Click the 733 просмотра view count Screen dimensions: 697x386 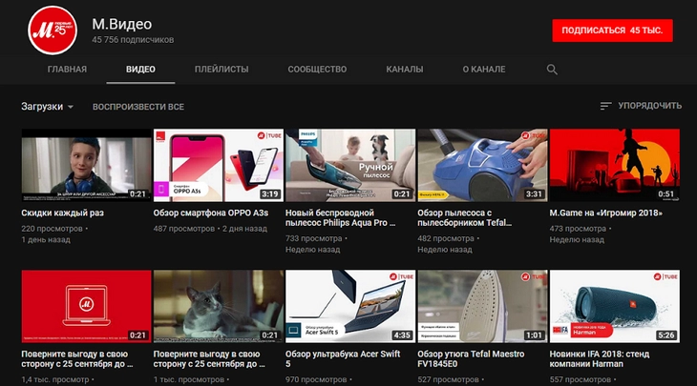coord(314,238)
